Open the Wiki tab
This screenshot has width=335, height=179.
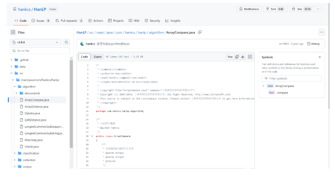134,21
